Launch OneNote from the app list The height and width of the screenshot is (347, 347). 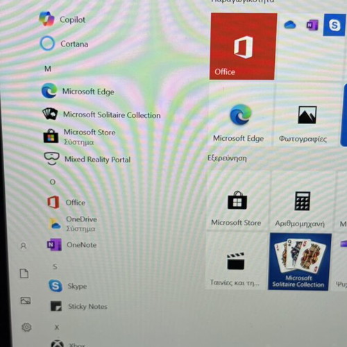click(x=71, y=245)
